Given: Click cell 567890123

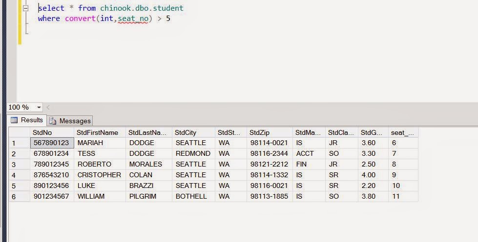Looking at the screenshot, I should [x=52, y=143].
